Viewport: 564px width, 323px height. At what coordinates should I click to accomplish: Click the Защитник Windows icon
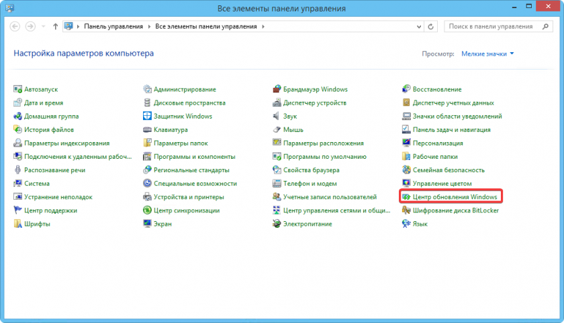tap(148, 116)
